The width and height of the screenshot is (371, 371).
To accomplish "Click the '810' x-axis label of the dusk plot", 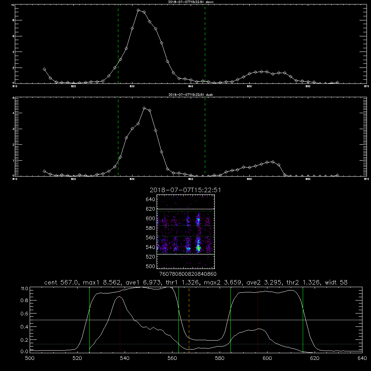I will [15, 179].
